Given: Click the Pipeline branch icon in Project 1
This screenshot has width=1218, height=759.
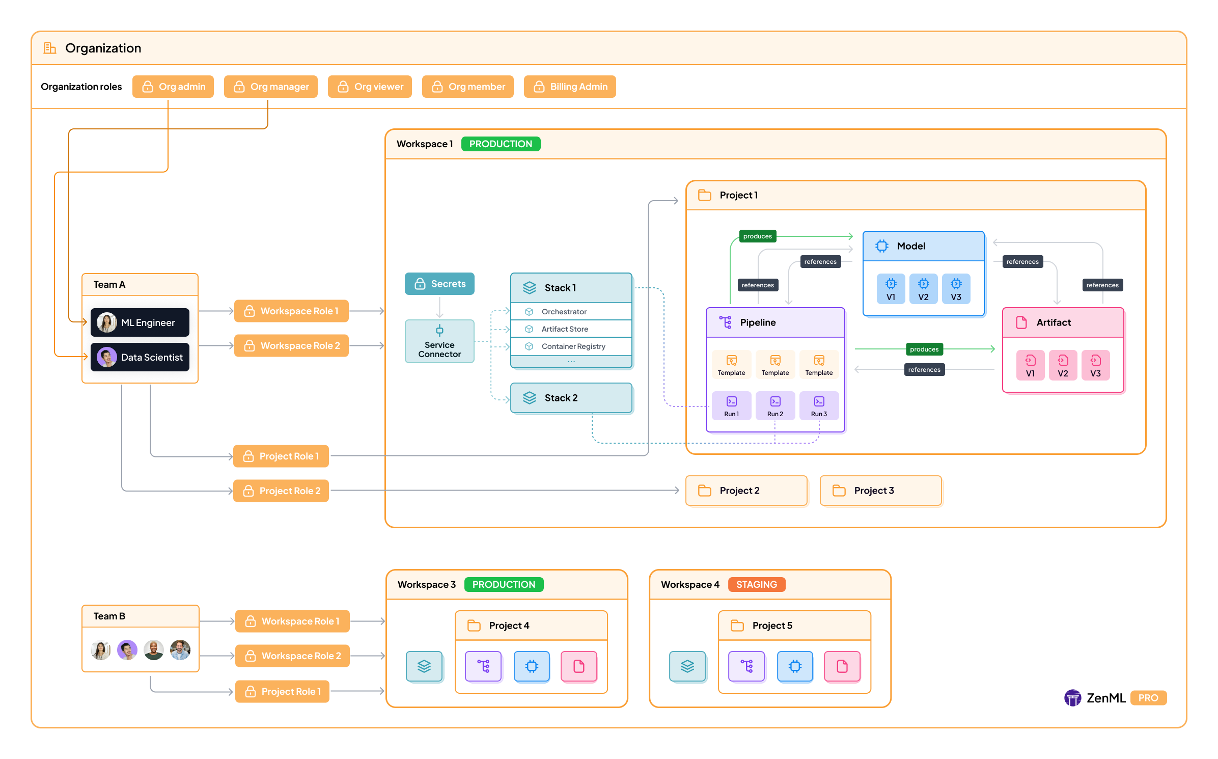Looking at the screenshot, I should click(x=725, y=322).
